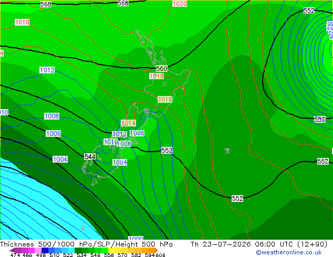Click the red 1018 isobar label

coord(157,76)
